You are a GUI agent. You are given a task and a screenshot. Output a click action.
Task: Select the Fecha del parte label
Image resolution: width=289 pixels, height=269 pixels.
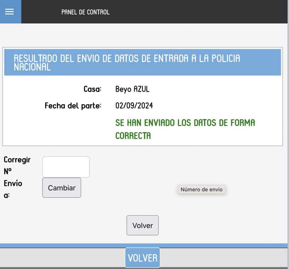(x=73, y=105)
